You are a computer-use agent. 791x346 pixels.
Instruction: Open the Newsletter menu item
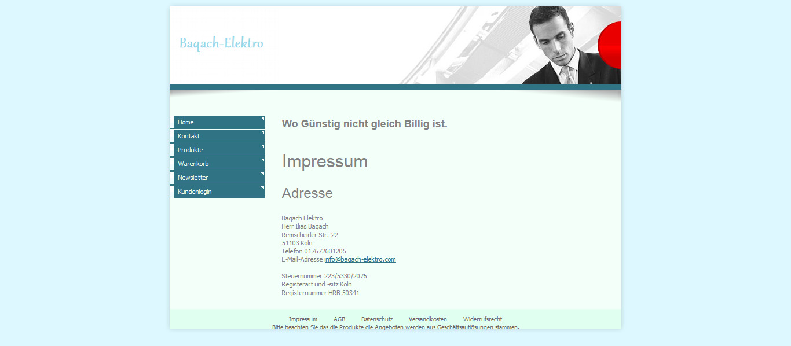217,178
